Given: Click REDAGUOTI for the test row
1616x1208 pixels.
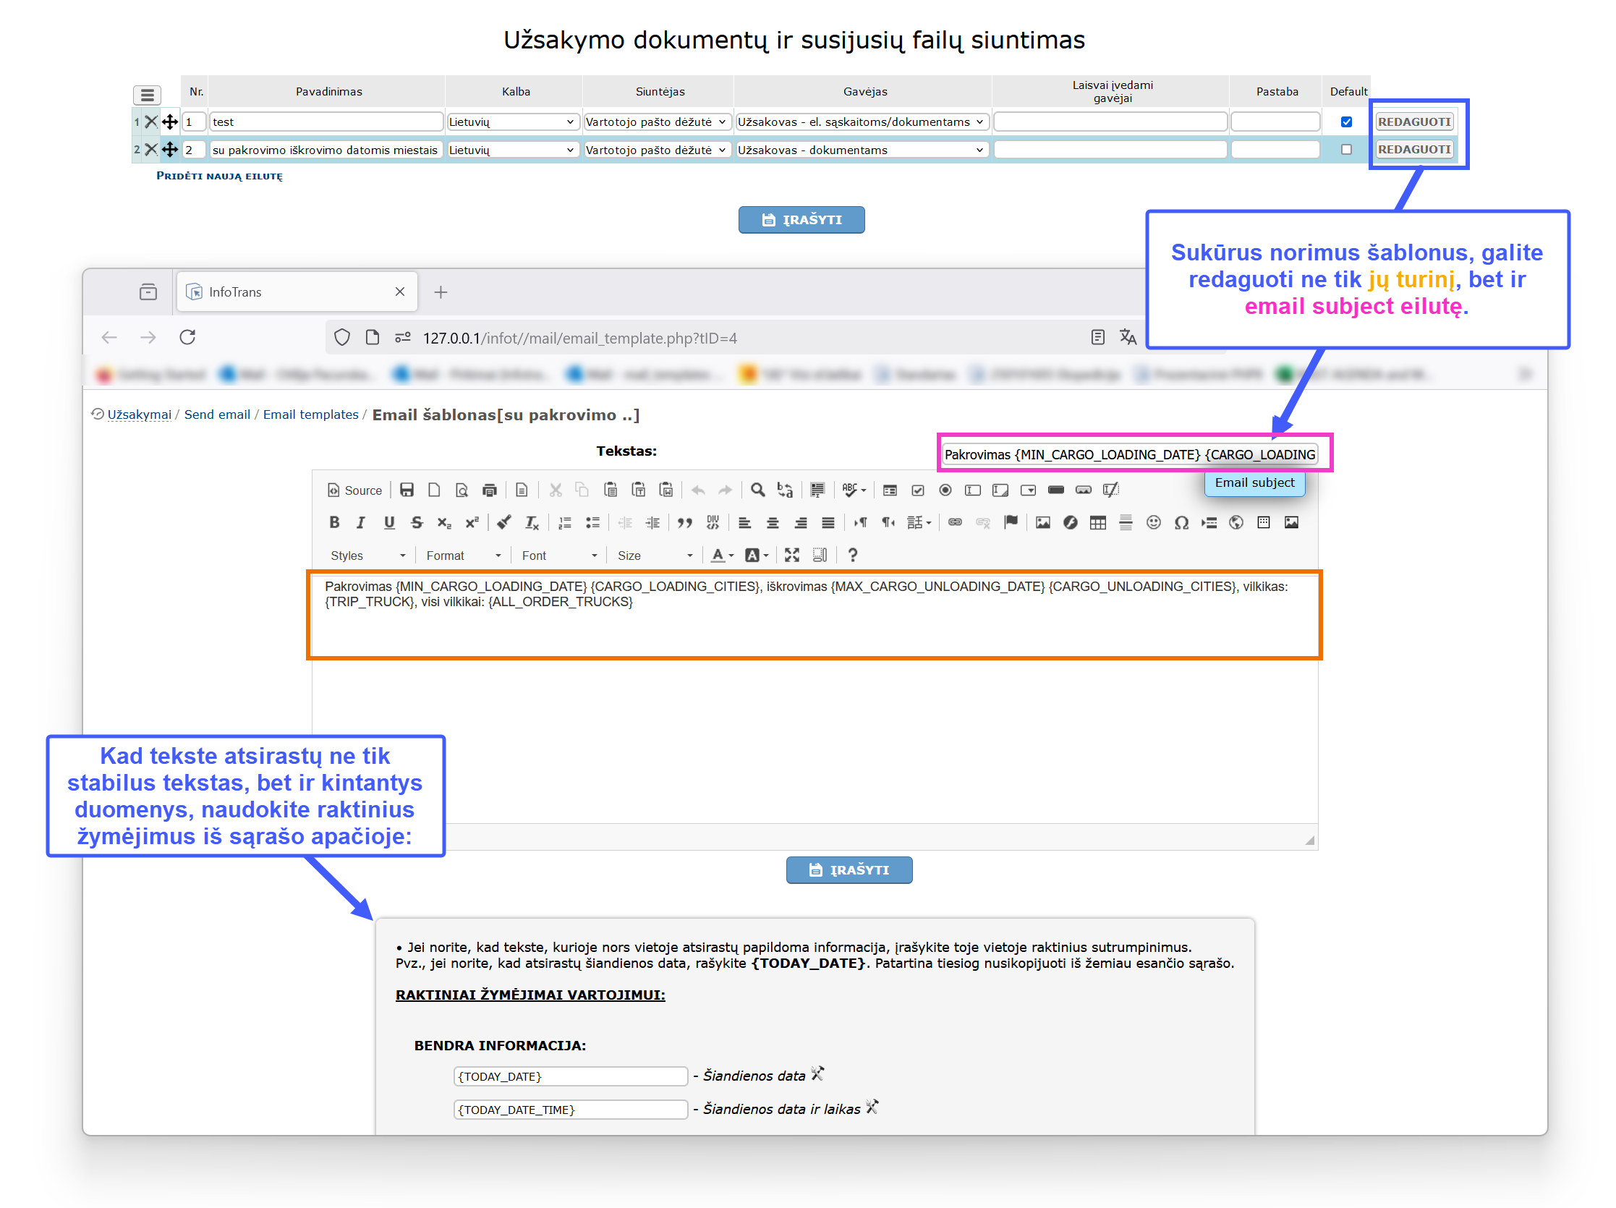Looking at the screenshot, I should tap(1414, 122).
